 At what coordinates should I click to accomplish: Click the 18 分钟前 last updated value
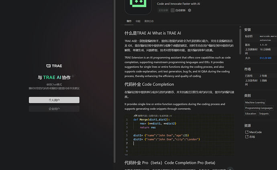(265, 50)
